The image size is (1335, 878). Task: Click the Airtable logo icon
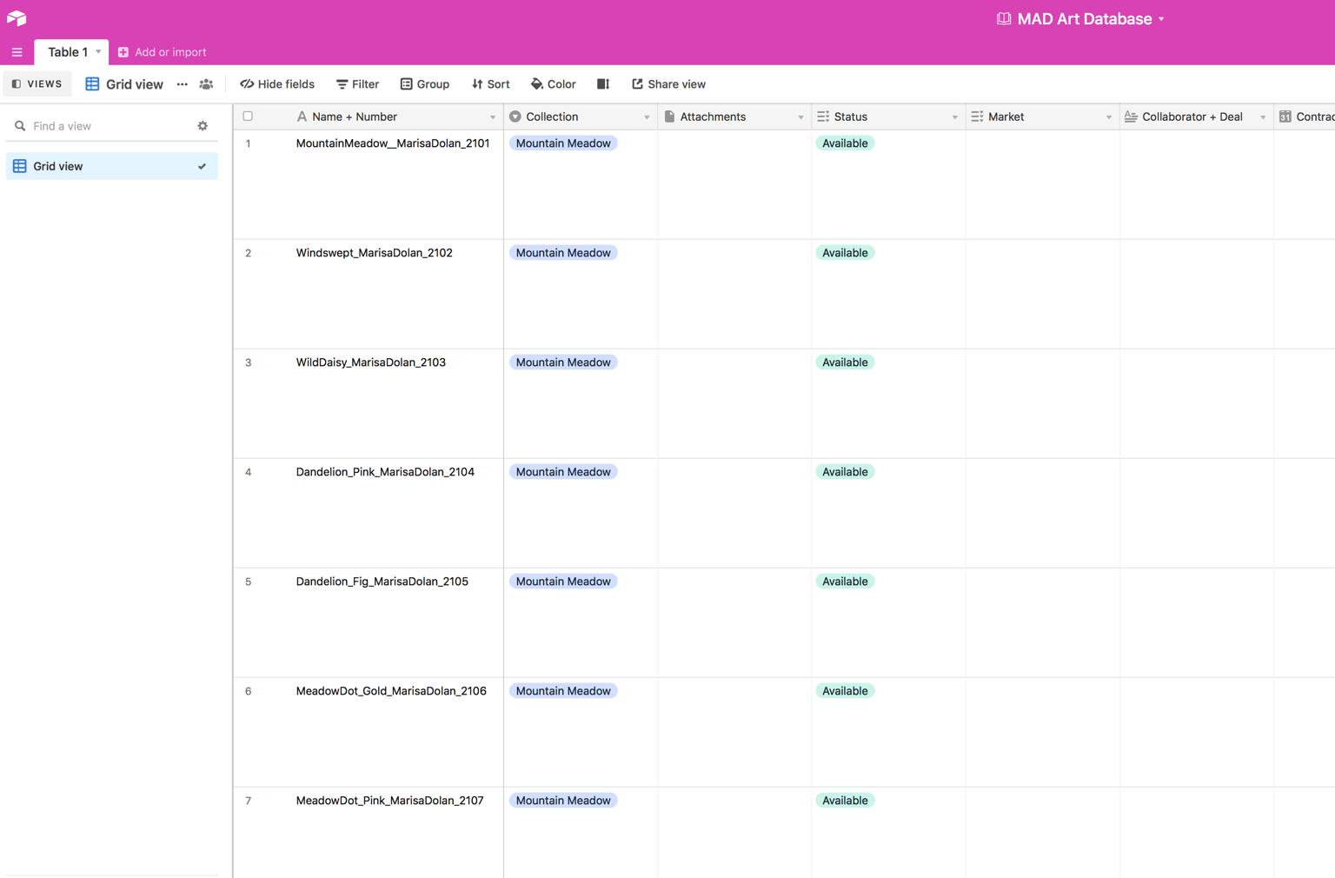click(17, 17)
